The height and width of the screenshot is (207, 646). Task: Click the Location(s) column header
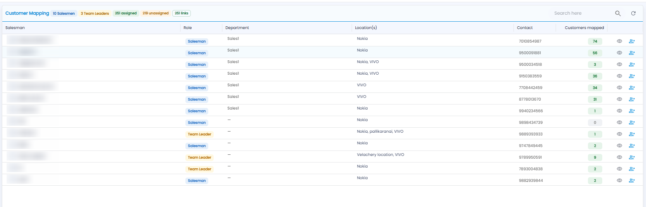click(x=366, y=28)
